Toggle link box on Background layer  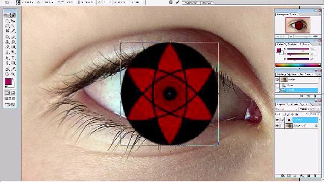(x=282, y=126)
